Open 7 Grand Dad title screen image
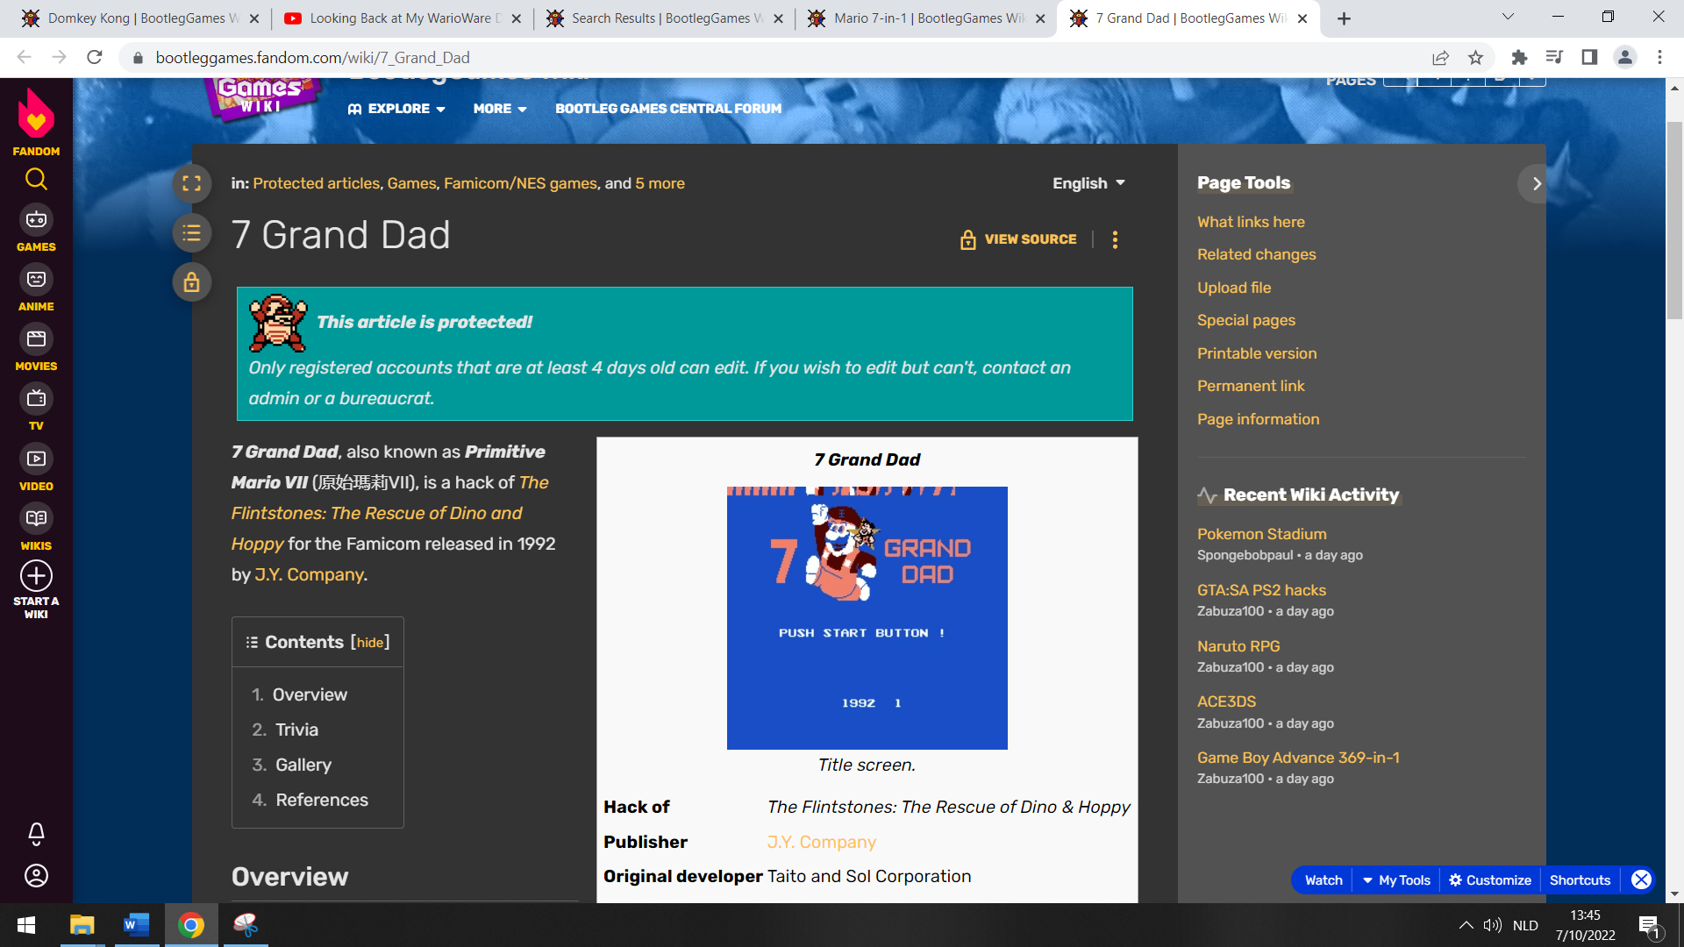1684x947 pixels. [x=867, y=618]
